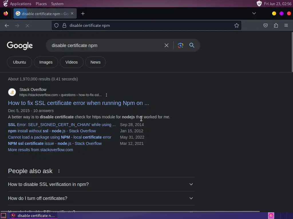Click the shield icon in top panel
Screen dimensions: 293x219
point(259,3)
